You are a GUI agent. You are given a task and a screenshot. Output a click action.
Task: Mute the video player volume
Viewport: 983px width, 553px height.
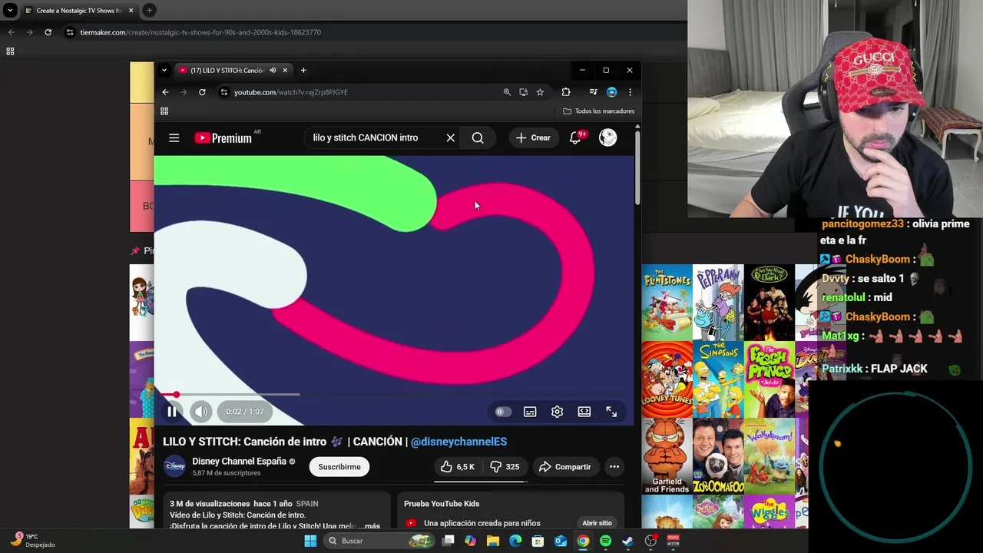coord(200,412)
